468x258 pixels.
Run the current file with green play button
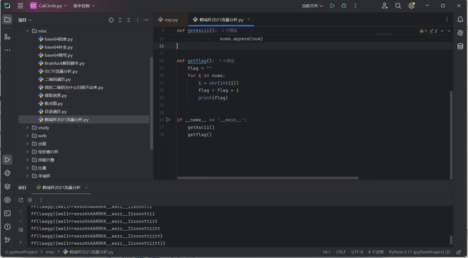tap(332, 6)
